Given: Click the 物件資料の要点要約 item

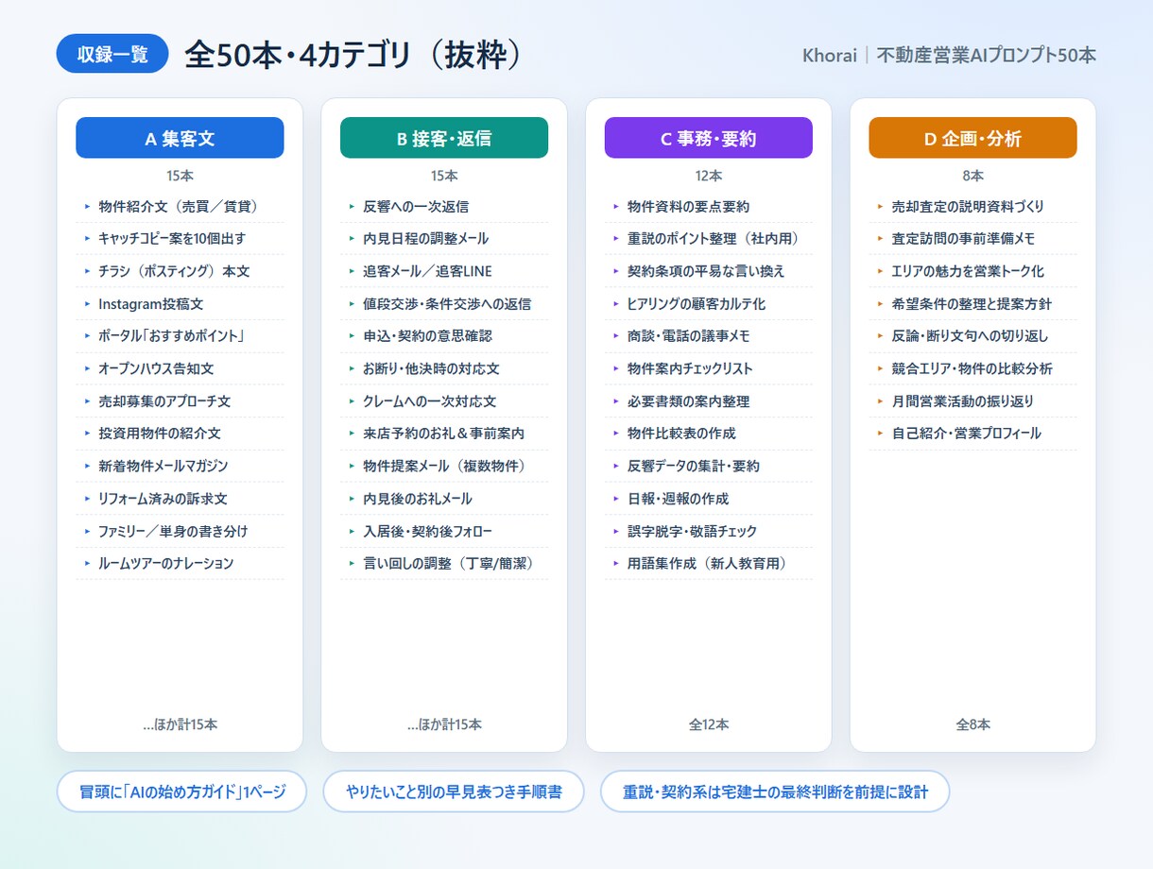Looking at the screenshot, I should (709, 206).
